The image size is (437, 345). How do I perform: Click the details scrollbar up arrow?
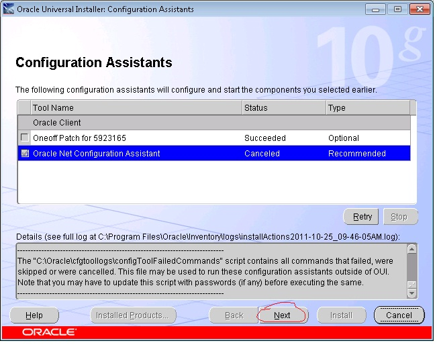pyautogui.click(x=412, y=249)
